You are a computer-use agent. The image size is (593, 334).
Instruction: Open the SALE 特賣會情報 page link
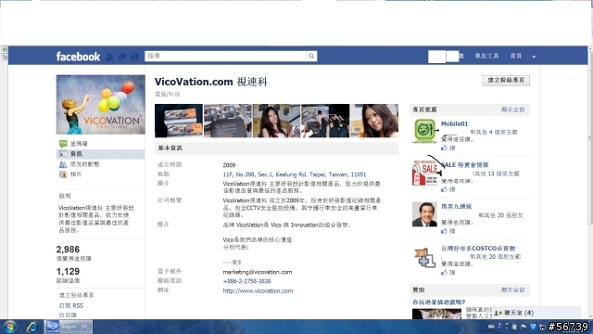pos(465,165)
